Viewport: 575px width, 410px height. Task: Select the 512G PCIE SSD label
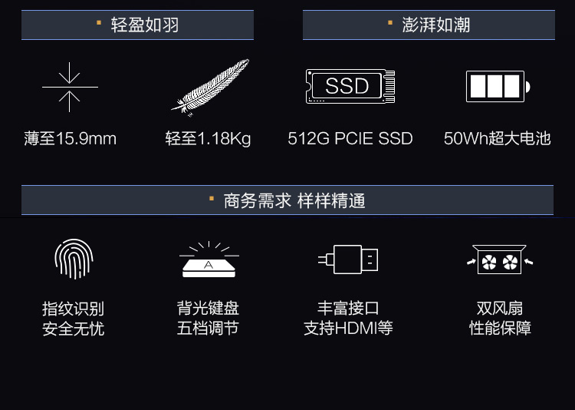350,138
